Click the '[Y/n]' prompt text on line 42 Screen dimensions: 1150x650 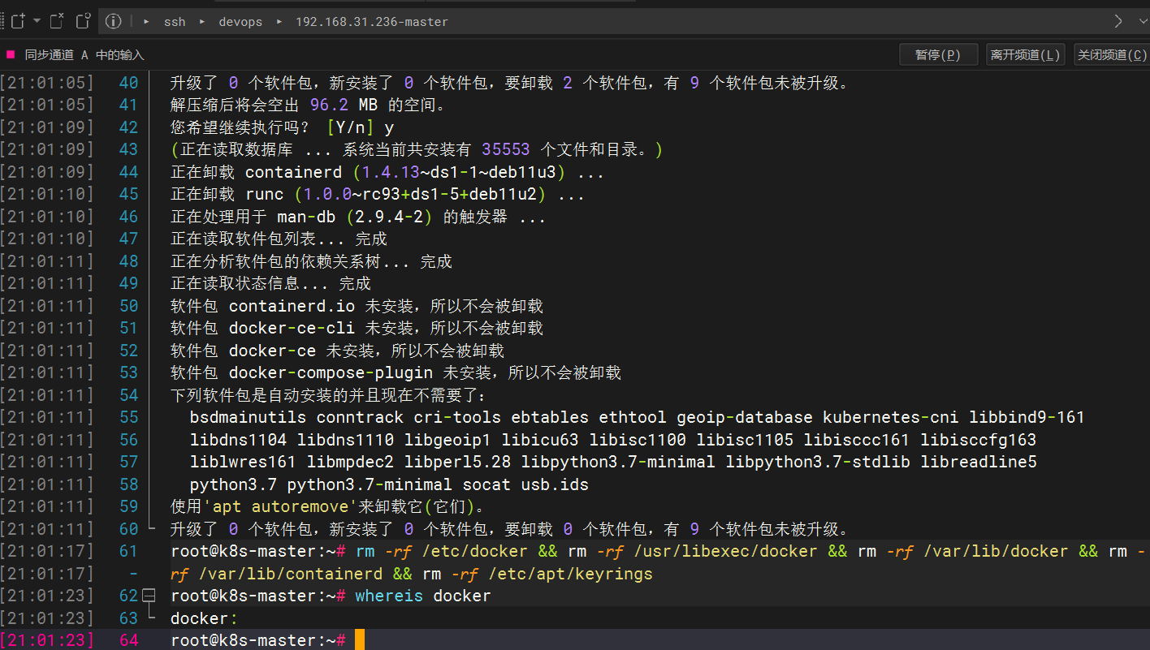coord(350,127)
